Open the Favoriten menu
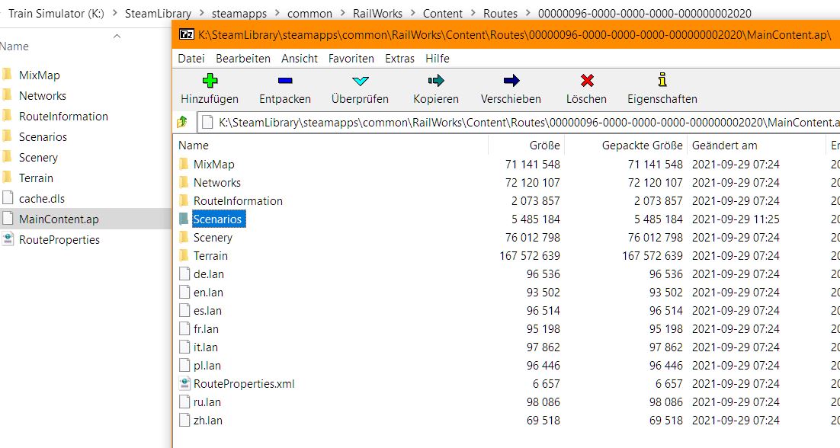Viewport: 840px width, 448px height. coord(351,59)
